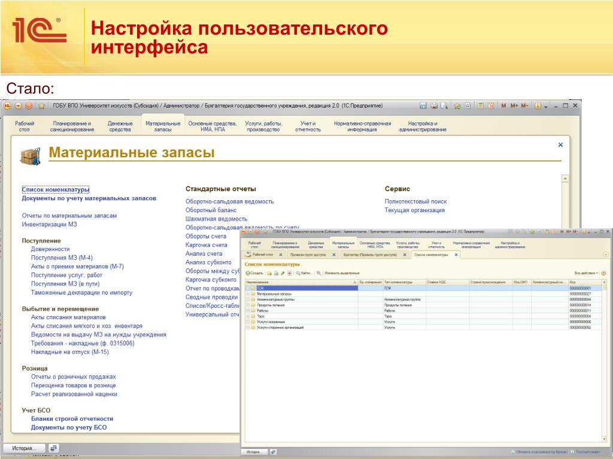Click the mark for deletion icon in the nomenclature toolbar
This screenshot has width=613, height=459.
point(289,273)
